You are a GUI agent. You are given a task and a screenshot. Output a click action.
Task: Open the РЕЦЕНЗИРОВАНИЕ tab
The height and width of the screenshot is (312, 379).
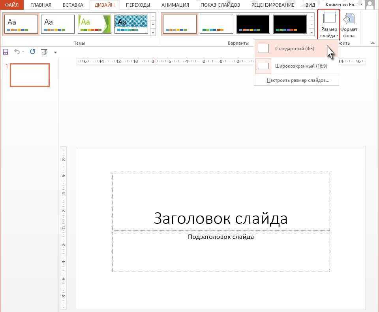click(273, 5)
